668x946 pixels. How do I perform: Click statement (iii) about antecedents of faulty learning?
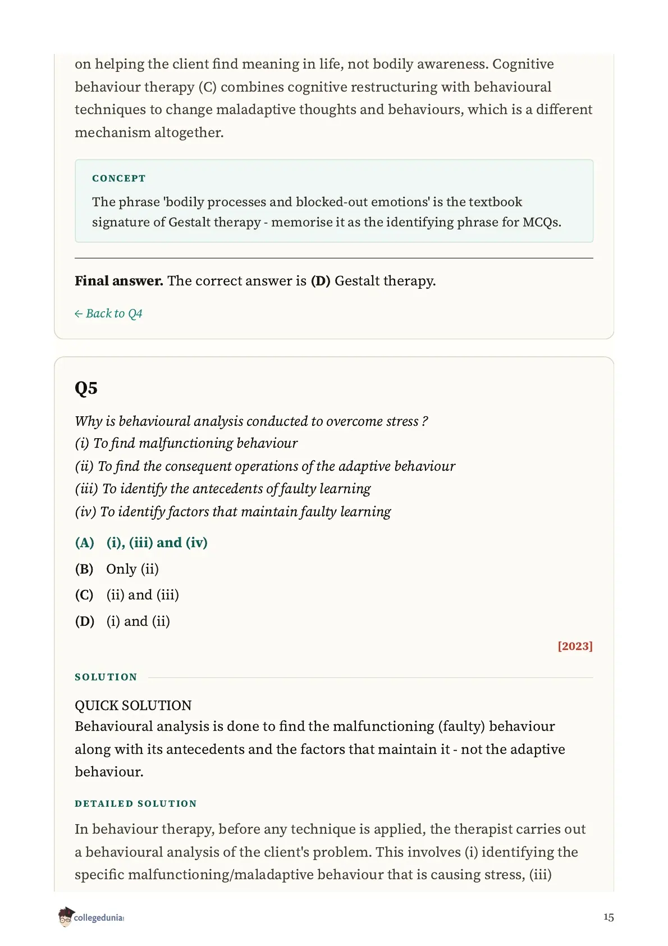[223, 489]
